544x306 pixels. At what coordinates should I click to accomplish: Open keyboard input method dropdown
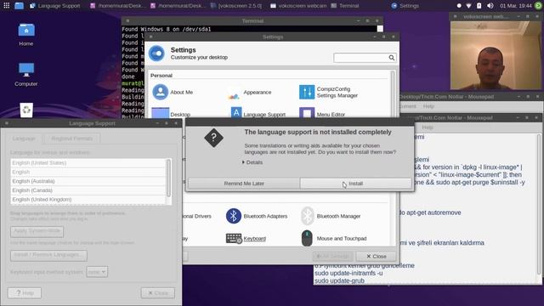pos(97,272)
